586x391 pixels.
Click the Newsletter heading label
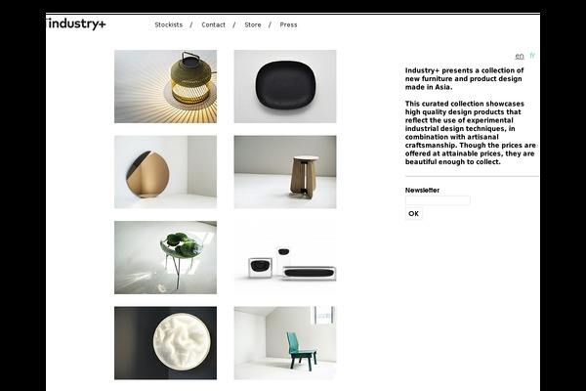tap(422, 190)
